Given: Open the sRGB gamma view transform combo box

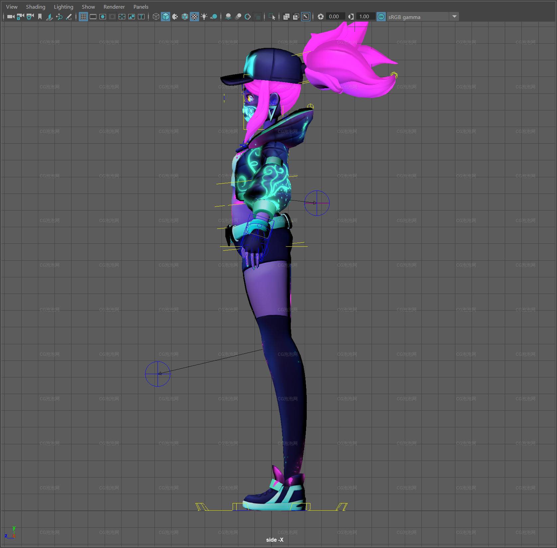Looking at the screenshot, I should (x=422, y=17).
